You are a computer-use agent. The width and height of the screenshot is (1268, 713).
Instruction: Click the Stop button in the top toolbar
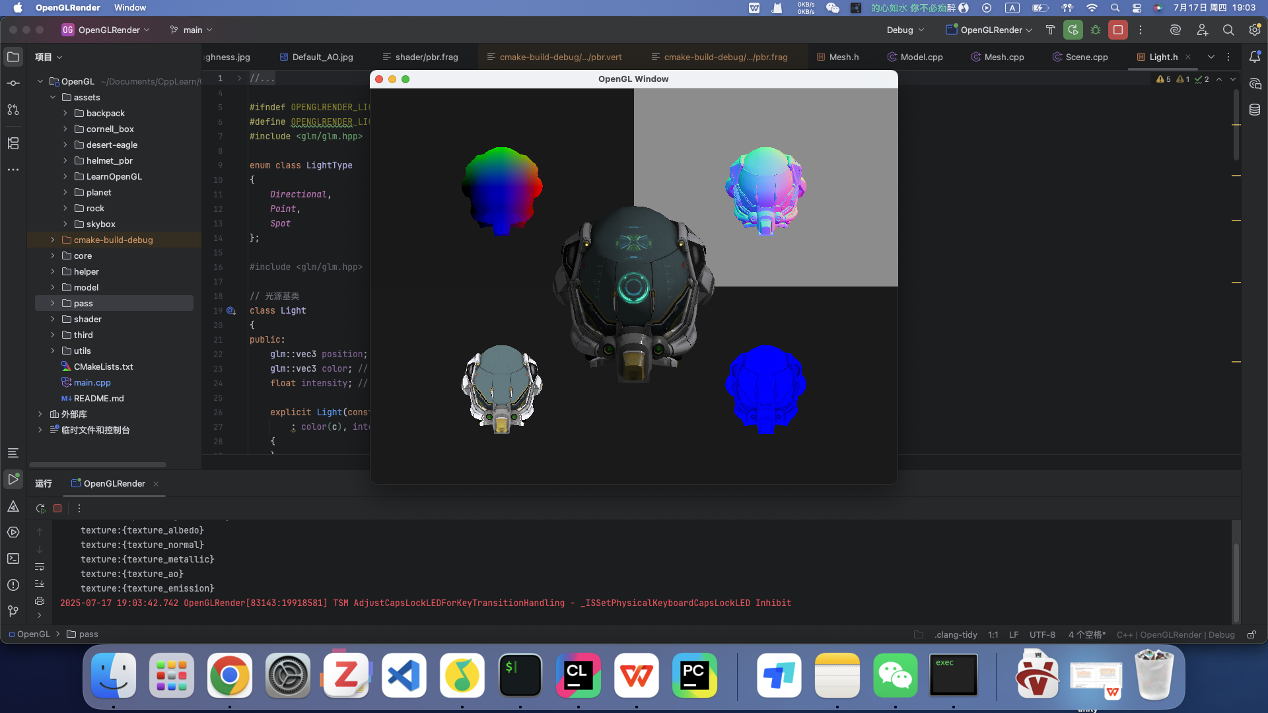[x=1117, y=30]
